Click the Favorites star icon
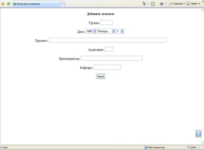Viewport: 204px width, 150px height. click(3, 4)
